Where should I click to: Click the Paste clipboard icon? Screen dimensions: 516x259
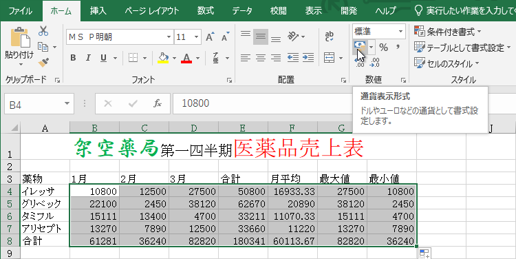pos(20,37)
